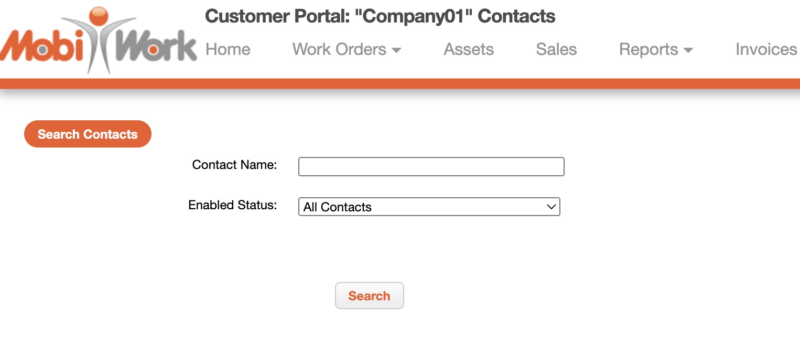Image resolution: width=800 pixels, height=339 pixels.
Task: Click the MobiWork logo
Action: click(99, 42)
